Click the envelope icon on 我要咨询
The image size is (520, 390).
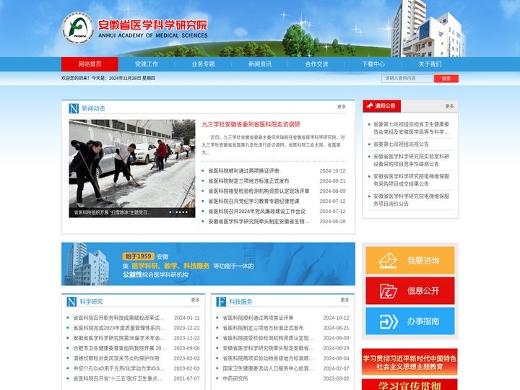pos(388,260)
